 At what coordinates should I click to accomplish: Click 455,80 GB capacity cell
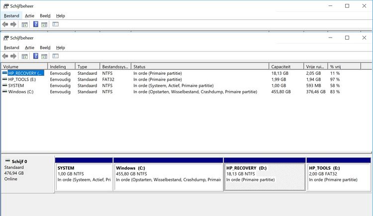(x=281, y=92)
